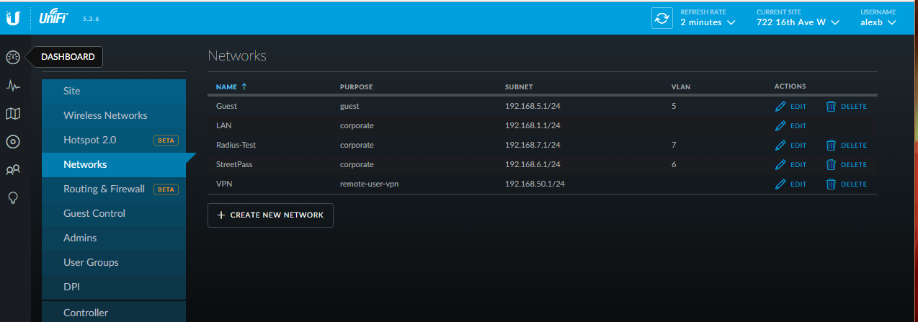Open the Insights lightbulb icon

tap(13, 198)
